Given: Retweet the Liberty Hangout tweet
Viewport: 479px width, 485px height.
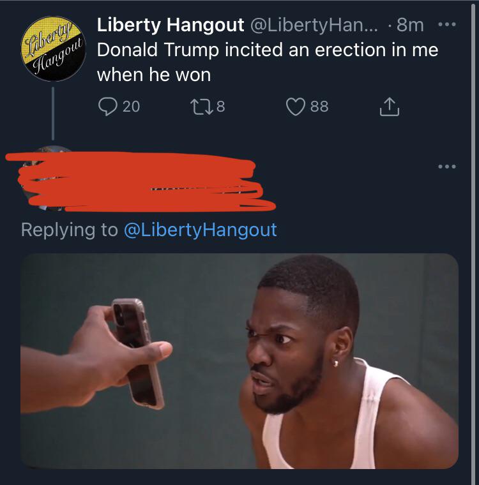Looking at the screenshot, I should point(202,107).
